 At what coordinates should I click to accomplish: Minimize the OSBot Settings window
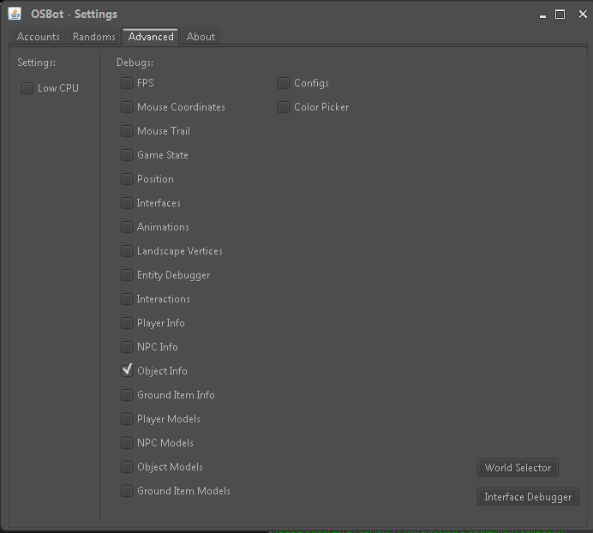542,15
